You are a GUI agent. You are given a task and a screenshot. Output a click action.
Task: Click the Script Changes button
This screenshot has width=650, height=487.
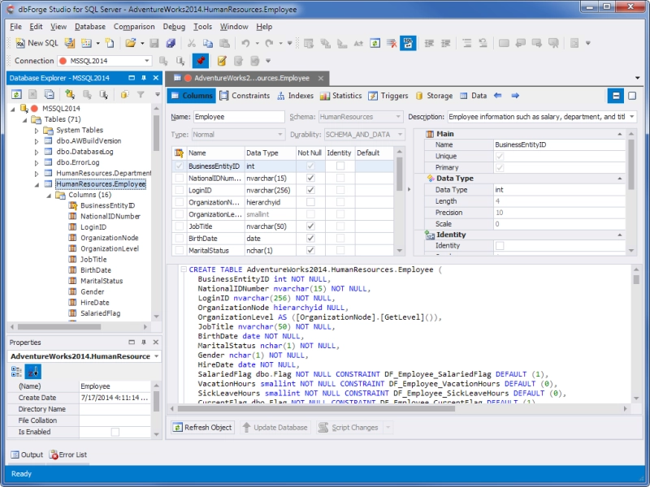coord(349,428)
